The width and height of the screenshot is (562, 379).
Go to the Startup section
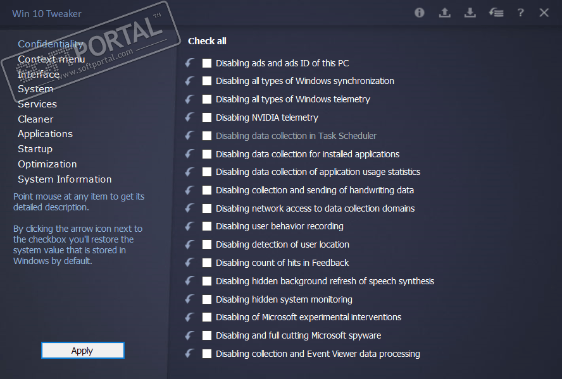[x=35, y=149]
